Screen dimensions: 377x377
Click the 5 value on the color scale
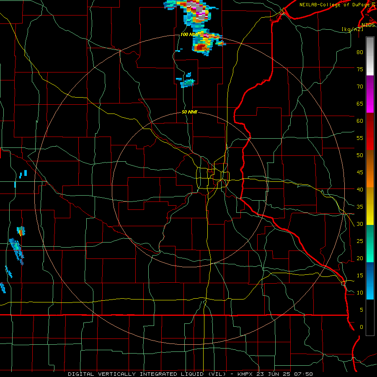coord(362,310)
